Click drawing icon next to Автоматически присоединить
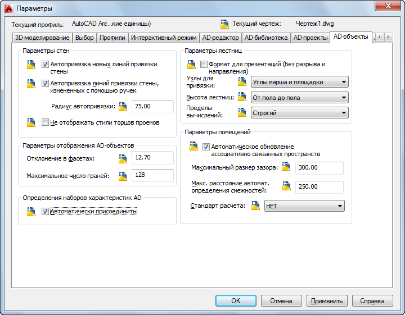The image size is (405, 315). click(31, 212)
